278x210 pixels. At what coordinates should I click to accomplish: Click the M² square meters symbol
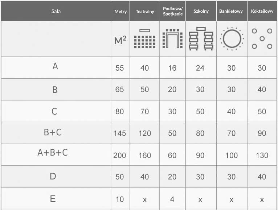point(120,40)
